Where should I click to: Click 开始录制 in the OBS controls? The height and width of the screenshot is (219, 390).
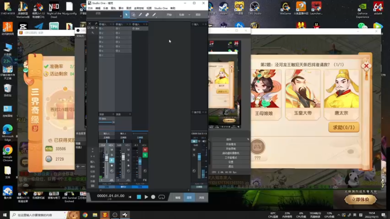231,149
